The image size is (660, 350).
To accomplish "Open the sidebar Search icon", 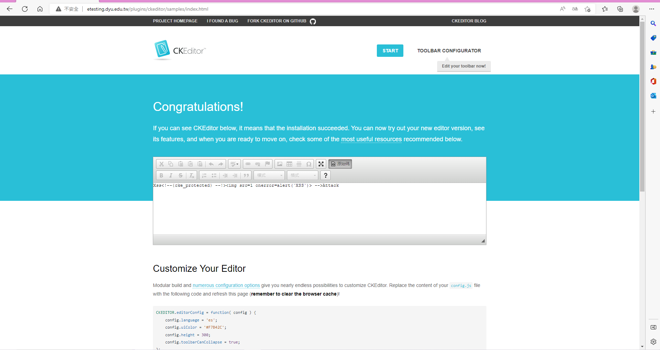I will click(653, 23).
